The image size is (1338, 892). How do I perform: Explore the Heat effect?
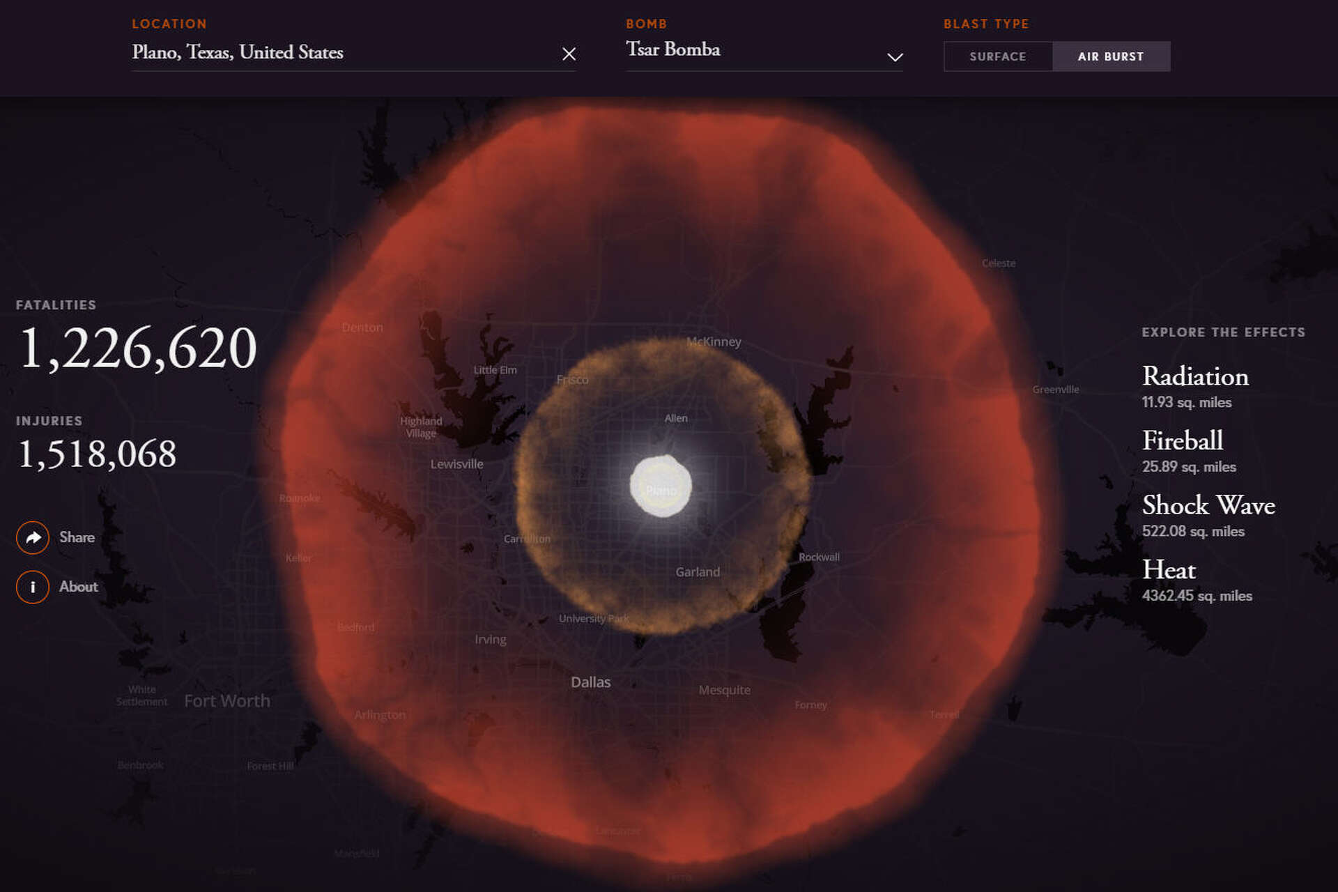[x=1168, y=570]
